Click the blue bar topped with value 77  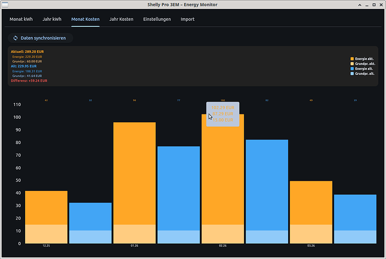pos(178,188)
